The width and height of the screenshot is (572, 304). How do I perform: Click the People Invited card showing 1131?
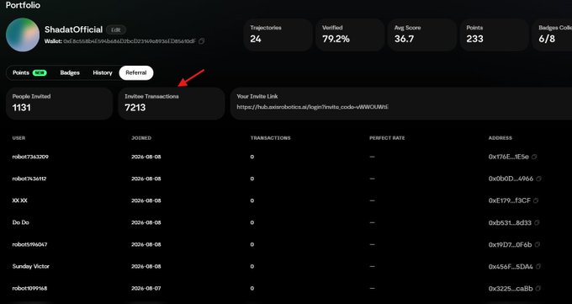click(59, 104)
